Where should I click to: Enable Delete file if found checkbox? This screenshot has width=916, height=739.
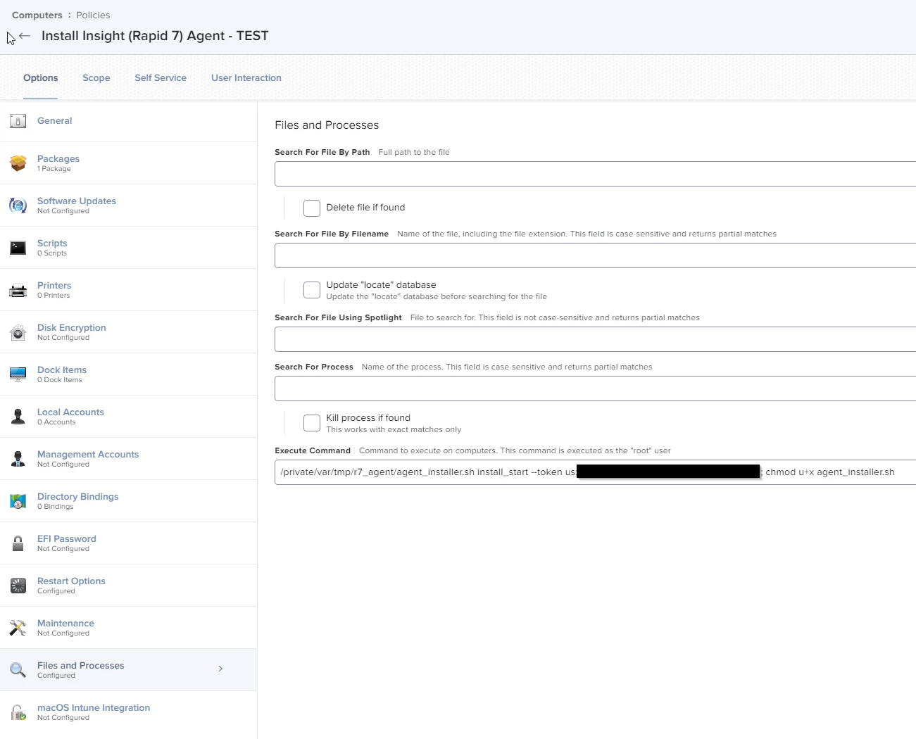312,208
